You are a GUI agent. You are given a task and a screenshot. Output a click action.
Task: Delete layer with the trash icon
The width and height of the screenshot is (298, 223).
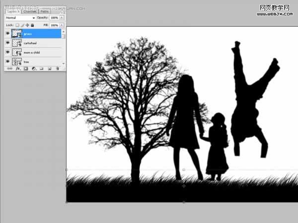pyautogui.click(x=58, y=68)
